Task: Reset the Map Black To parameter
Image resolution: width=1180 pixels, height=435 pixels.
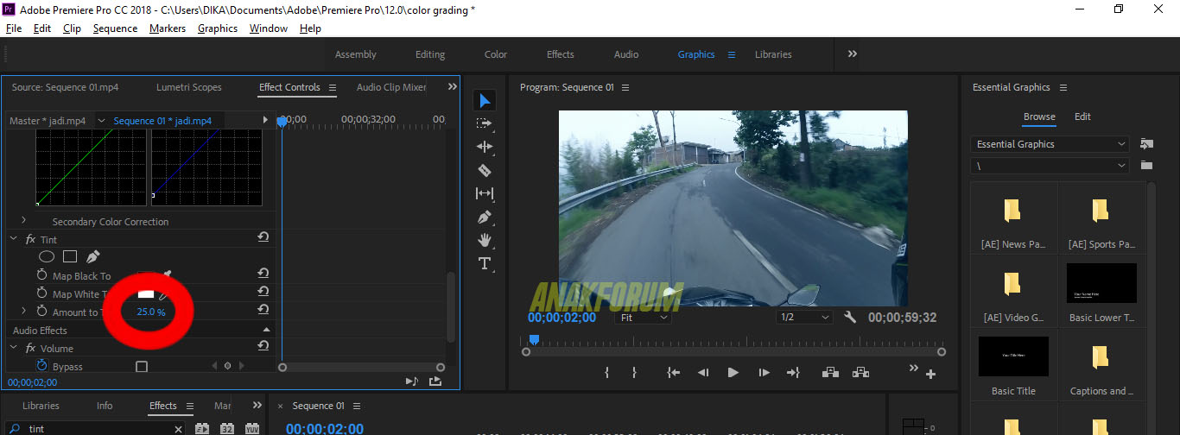Action: point(263,273)
